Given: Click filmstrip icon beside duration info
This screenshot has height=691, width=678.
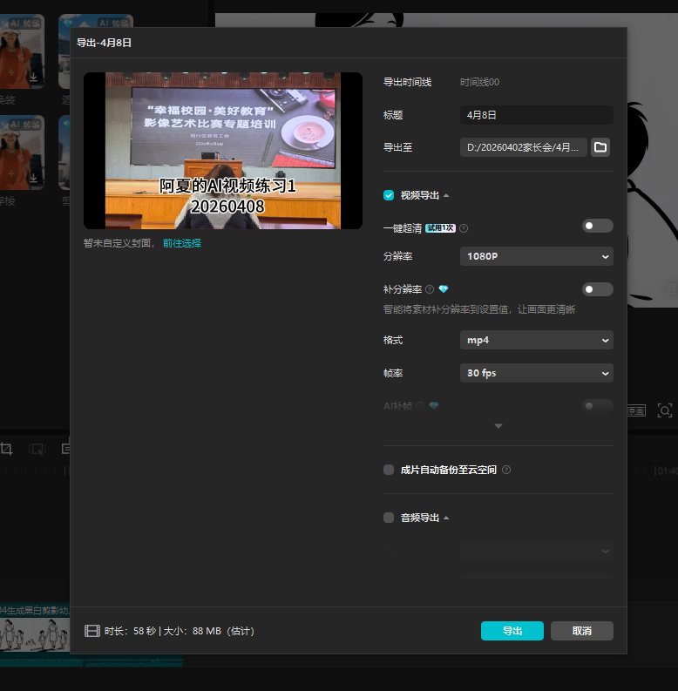Looking at the screenshot, I should tap(92, 631).
